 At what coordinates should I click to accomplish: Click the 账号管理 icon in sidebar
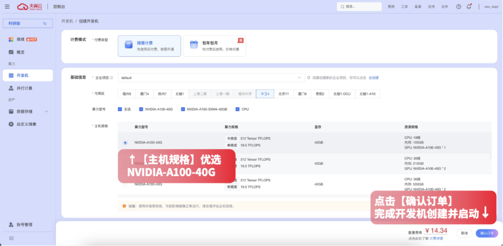pos(11,225)
